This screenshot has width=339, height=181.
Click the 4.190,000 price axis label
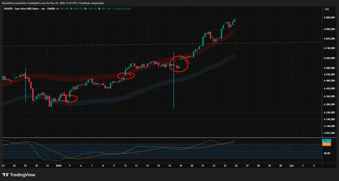pyautogui.click(x=330, y=120)
